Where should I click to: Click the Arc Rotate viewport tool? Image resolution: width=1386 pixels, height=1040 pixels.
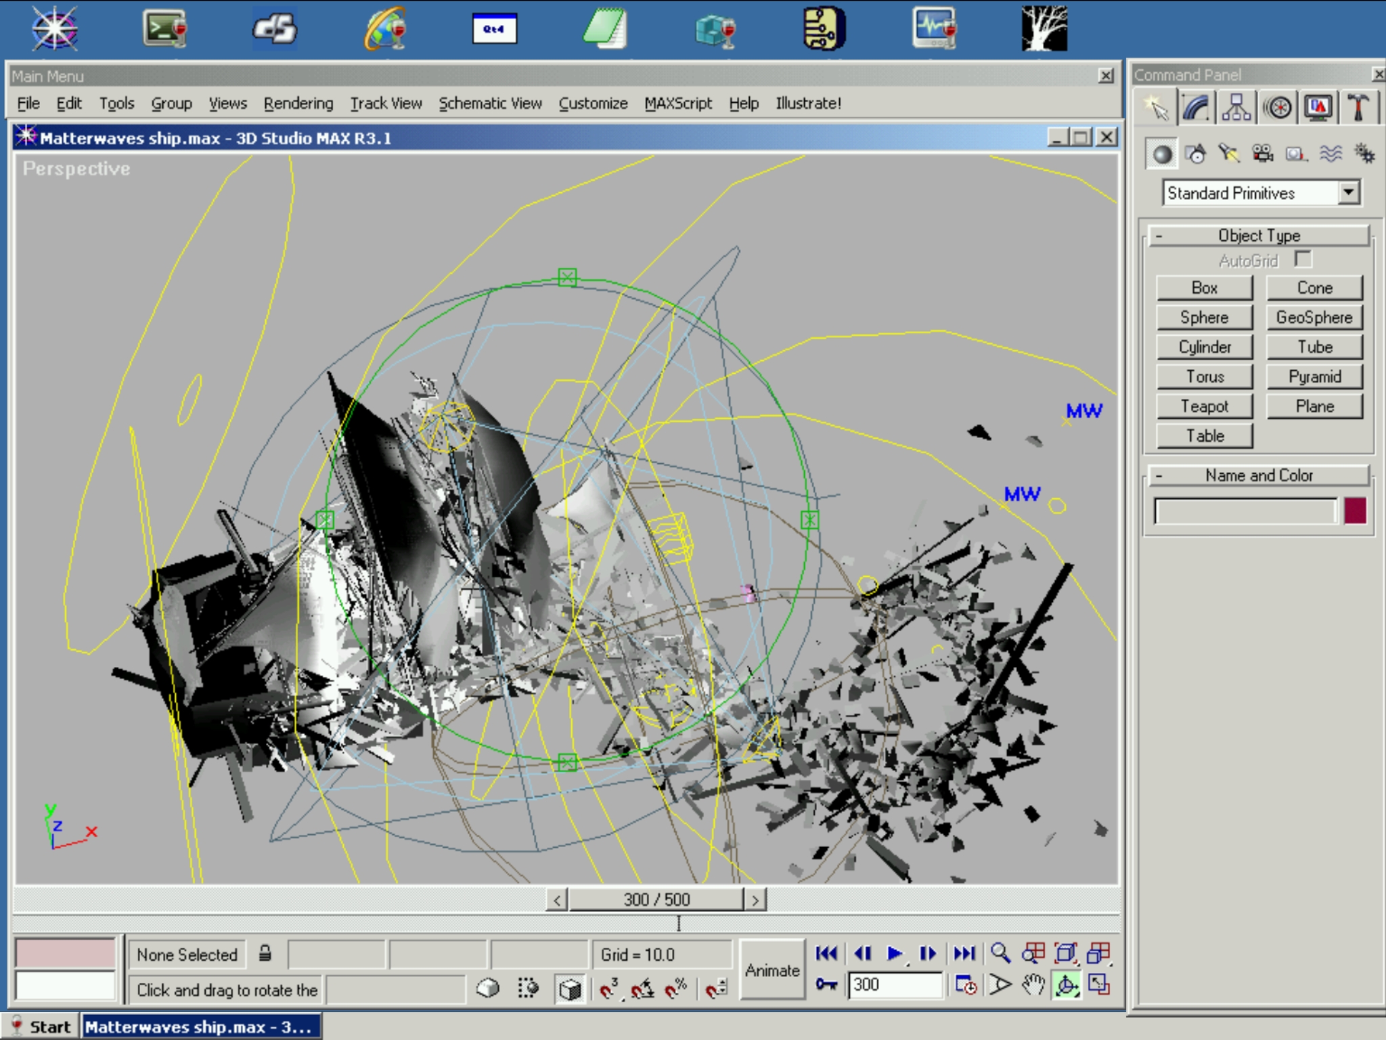[x=1067, y=985]
